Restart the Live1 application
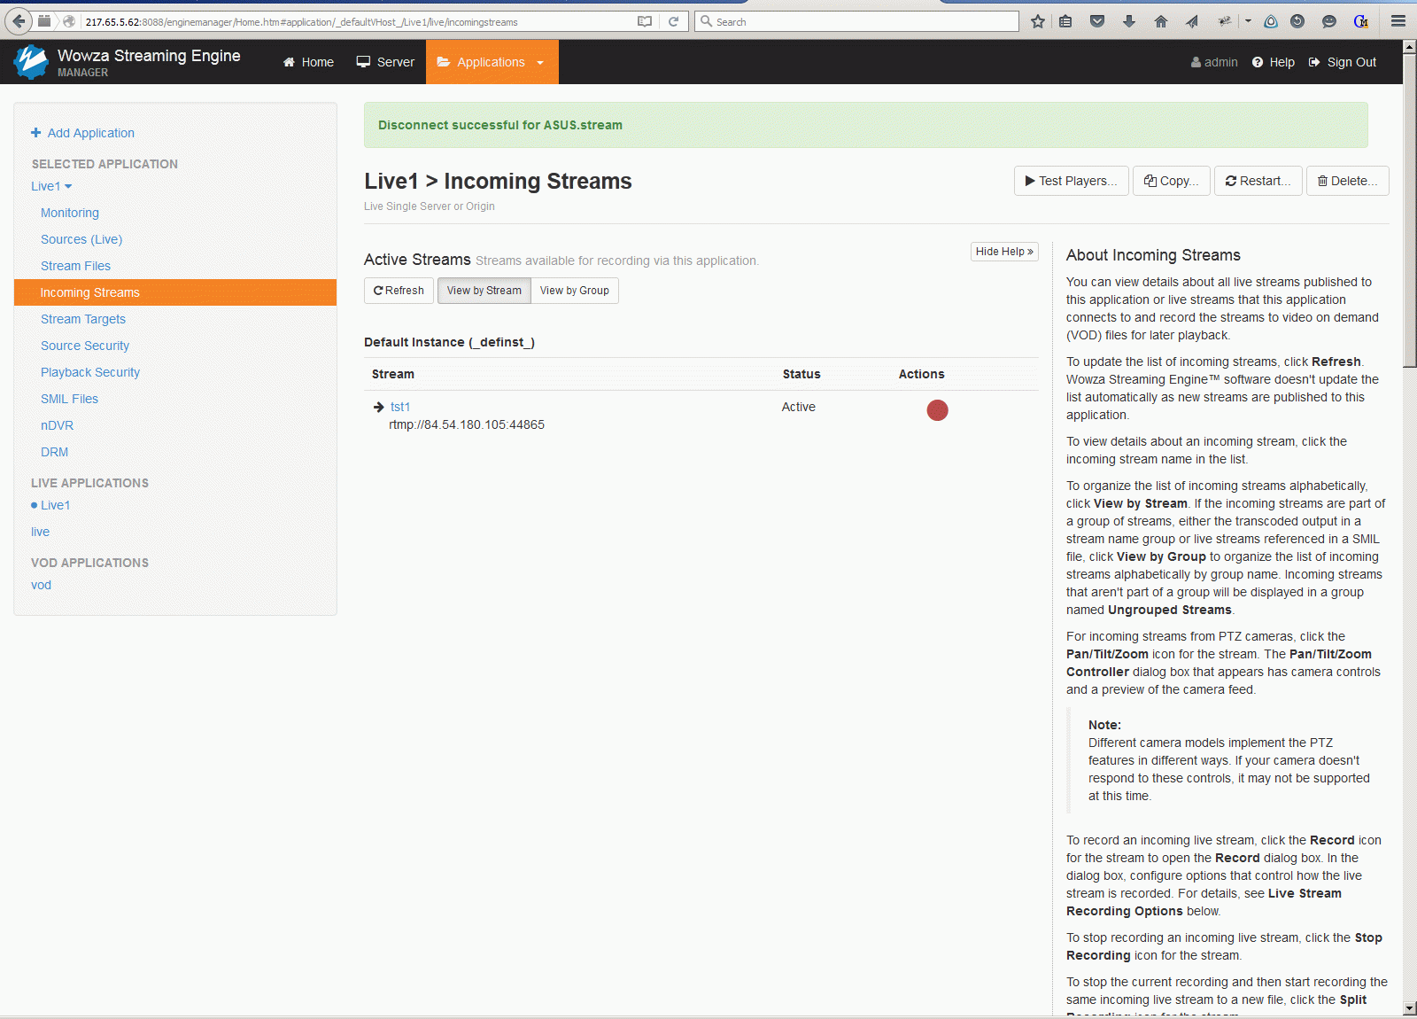Image resolution: width=1417 pixels, height=1019 pixels. [x=1258, y=181]
